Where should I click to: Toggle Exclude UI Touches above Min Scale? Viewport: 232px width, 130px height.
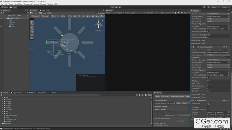pos(208,77)
